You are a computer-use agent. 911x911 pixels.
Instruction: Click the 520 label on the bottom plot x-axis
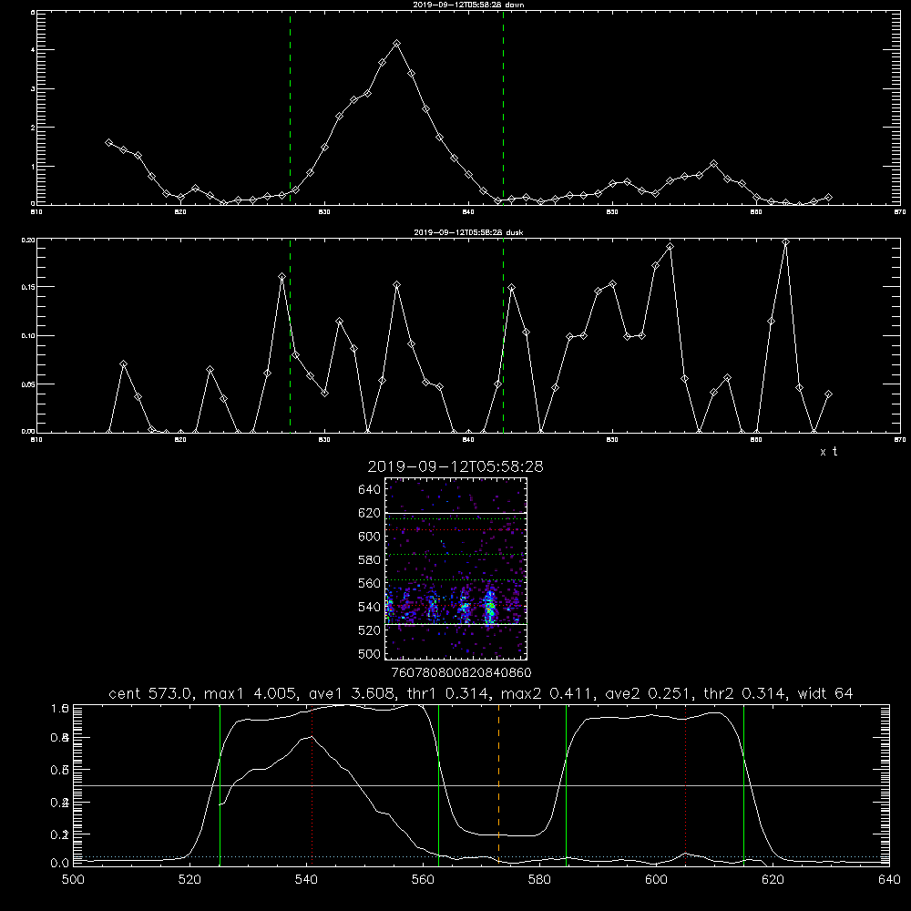pyautogui.click(x=190, y=880)
